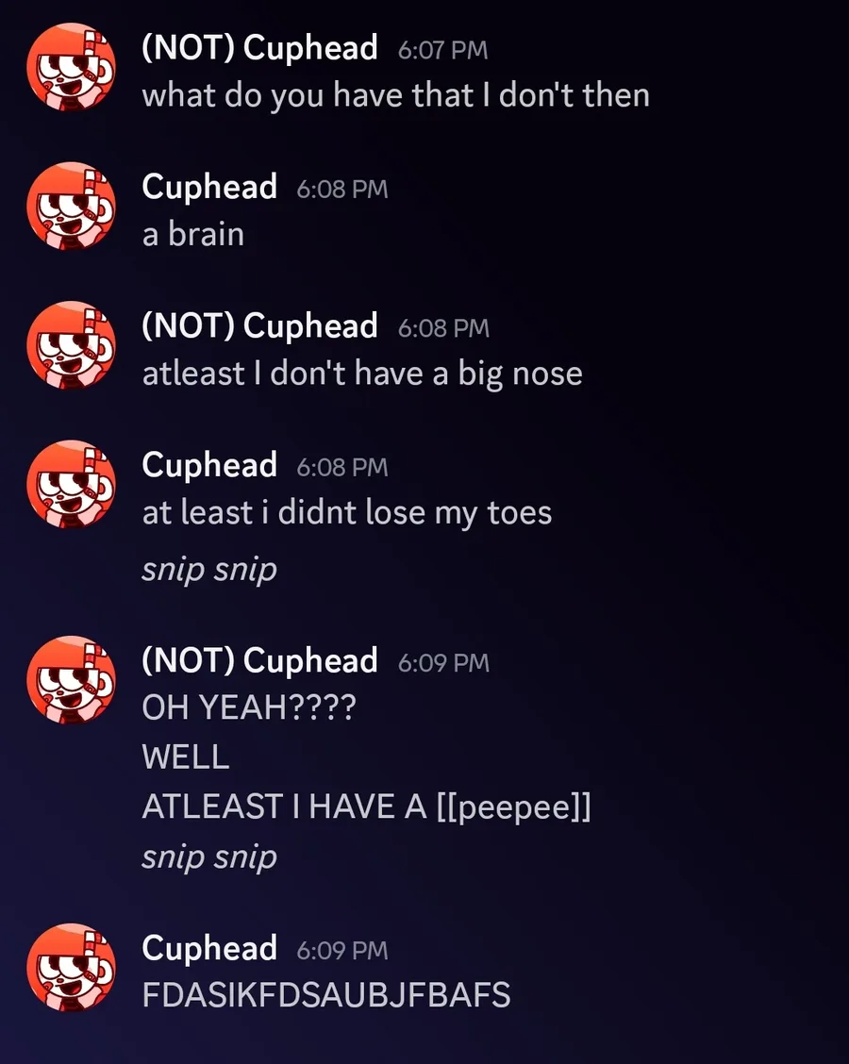Open (NOT) Cuphead username at 6:07 PM
This screenshot has width=849, height=1064.
point(259,48)
